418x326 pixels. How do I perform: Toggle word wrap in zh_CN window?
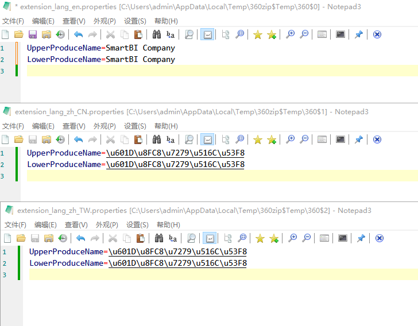pos(207,139)
